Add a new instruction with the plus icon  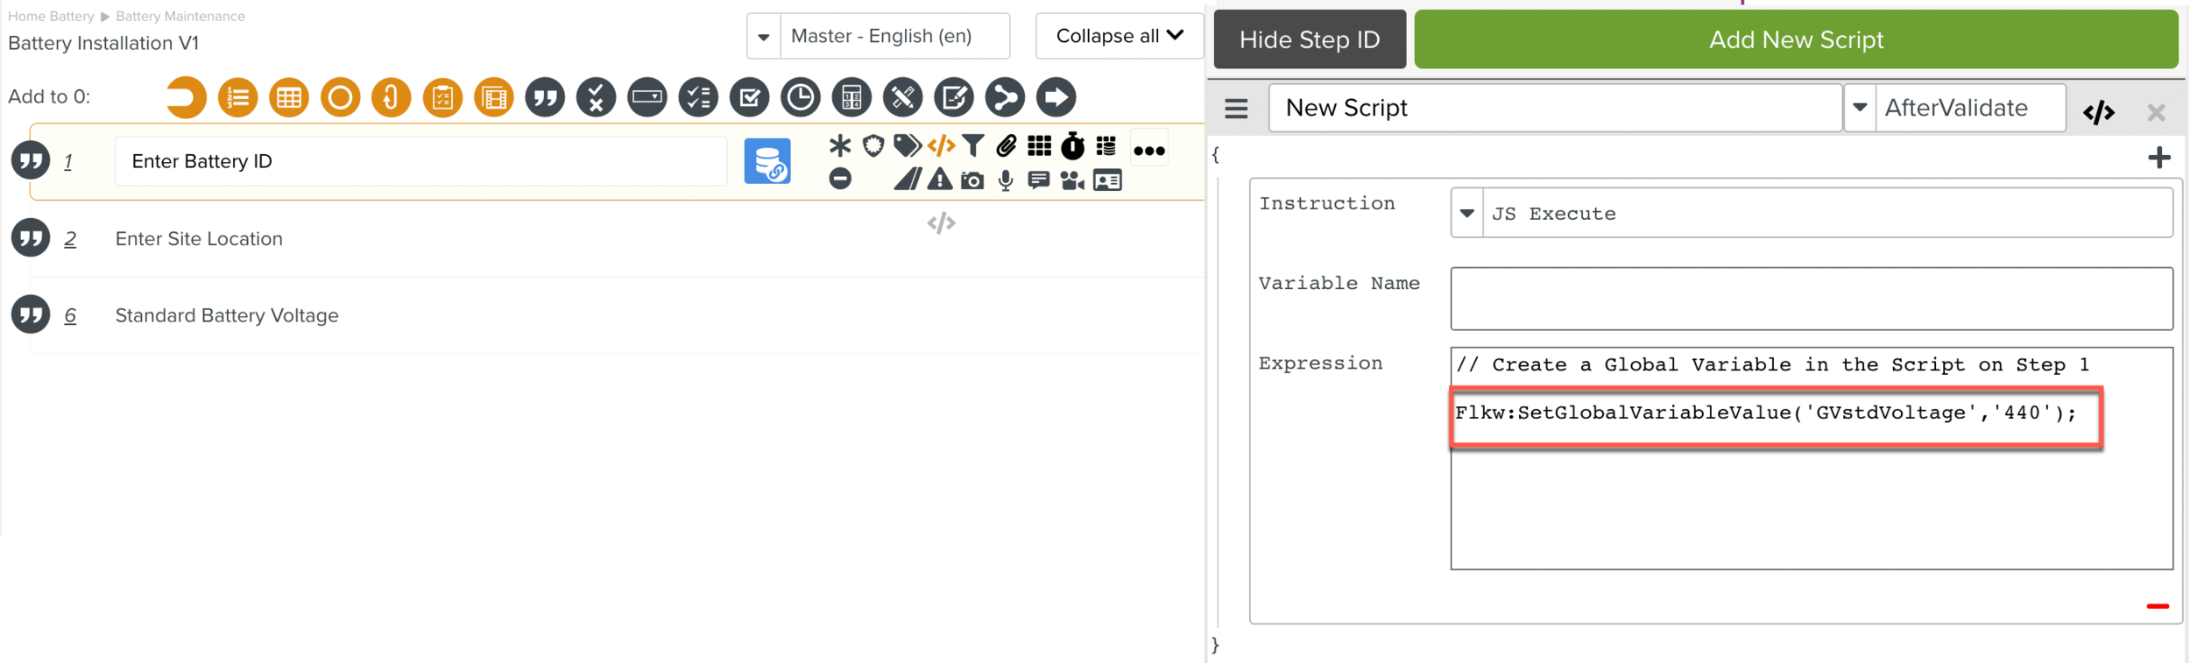click(x=2158, y=158)
